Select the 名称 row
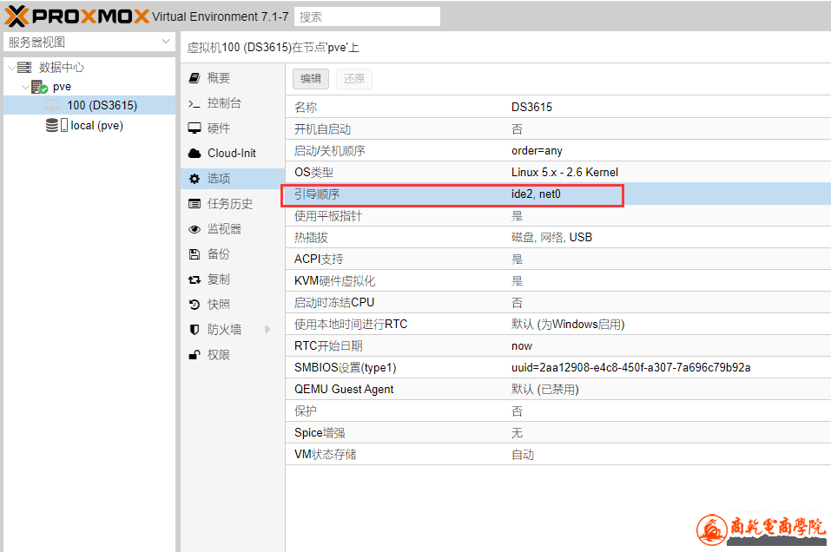831x552 pixels. pyautogui.click(x=558, y=107)
